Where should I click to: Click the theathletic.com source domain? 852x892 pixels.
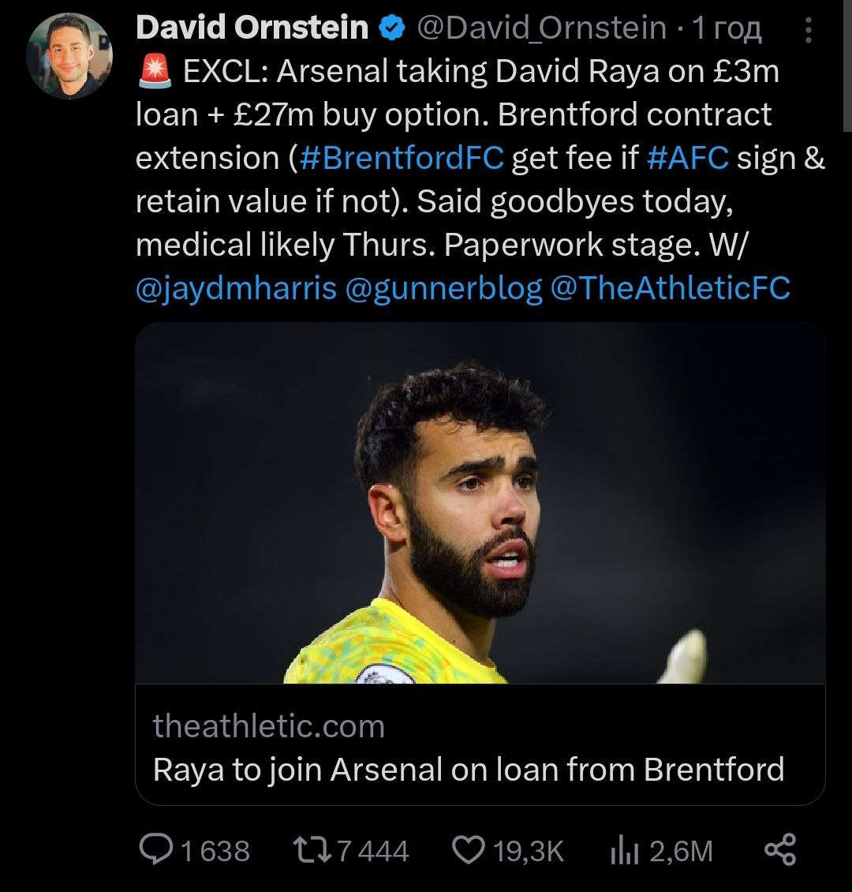[269, 726]
